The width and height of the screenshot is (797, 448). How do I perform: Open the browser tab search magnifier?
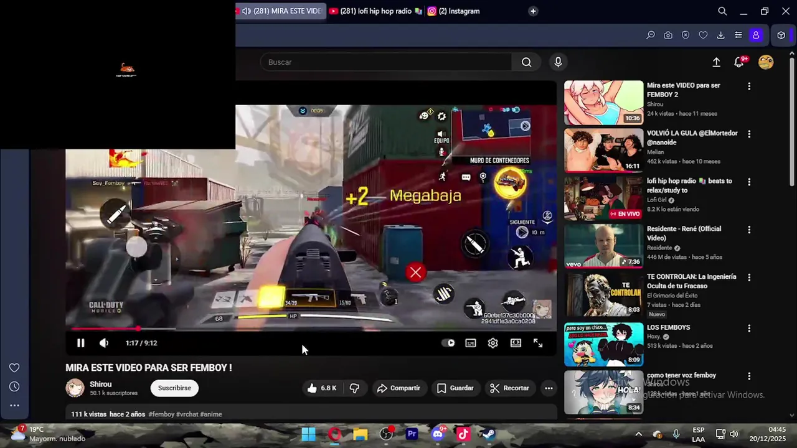pos(722,11)
